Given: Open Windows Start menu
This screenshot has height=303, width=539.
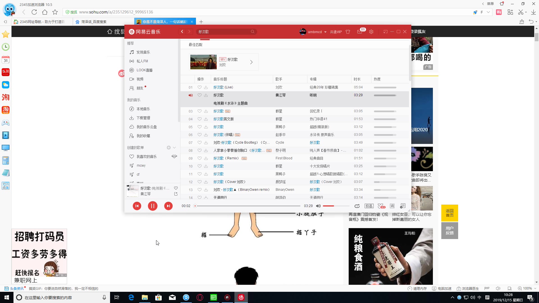Looking at the screenshot, I should (x=7, y=297).
